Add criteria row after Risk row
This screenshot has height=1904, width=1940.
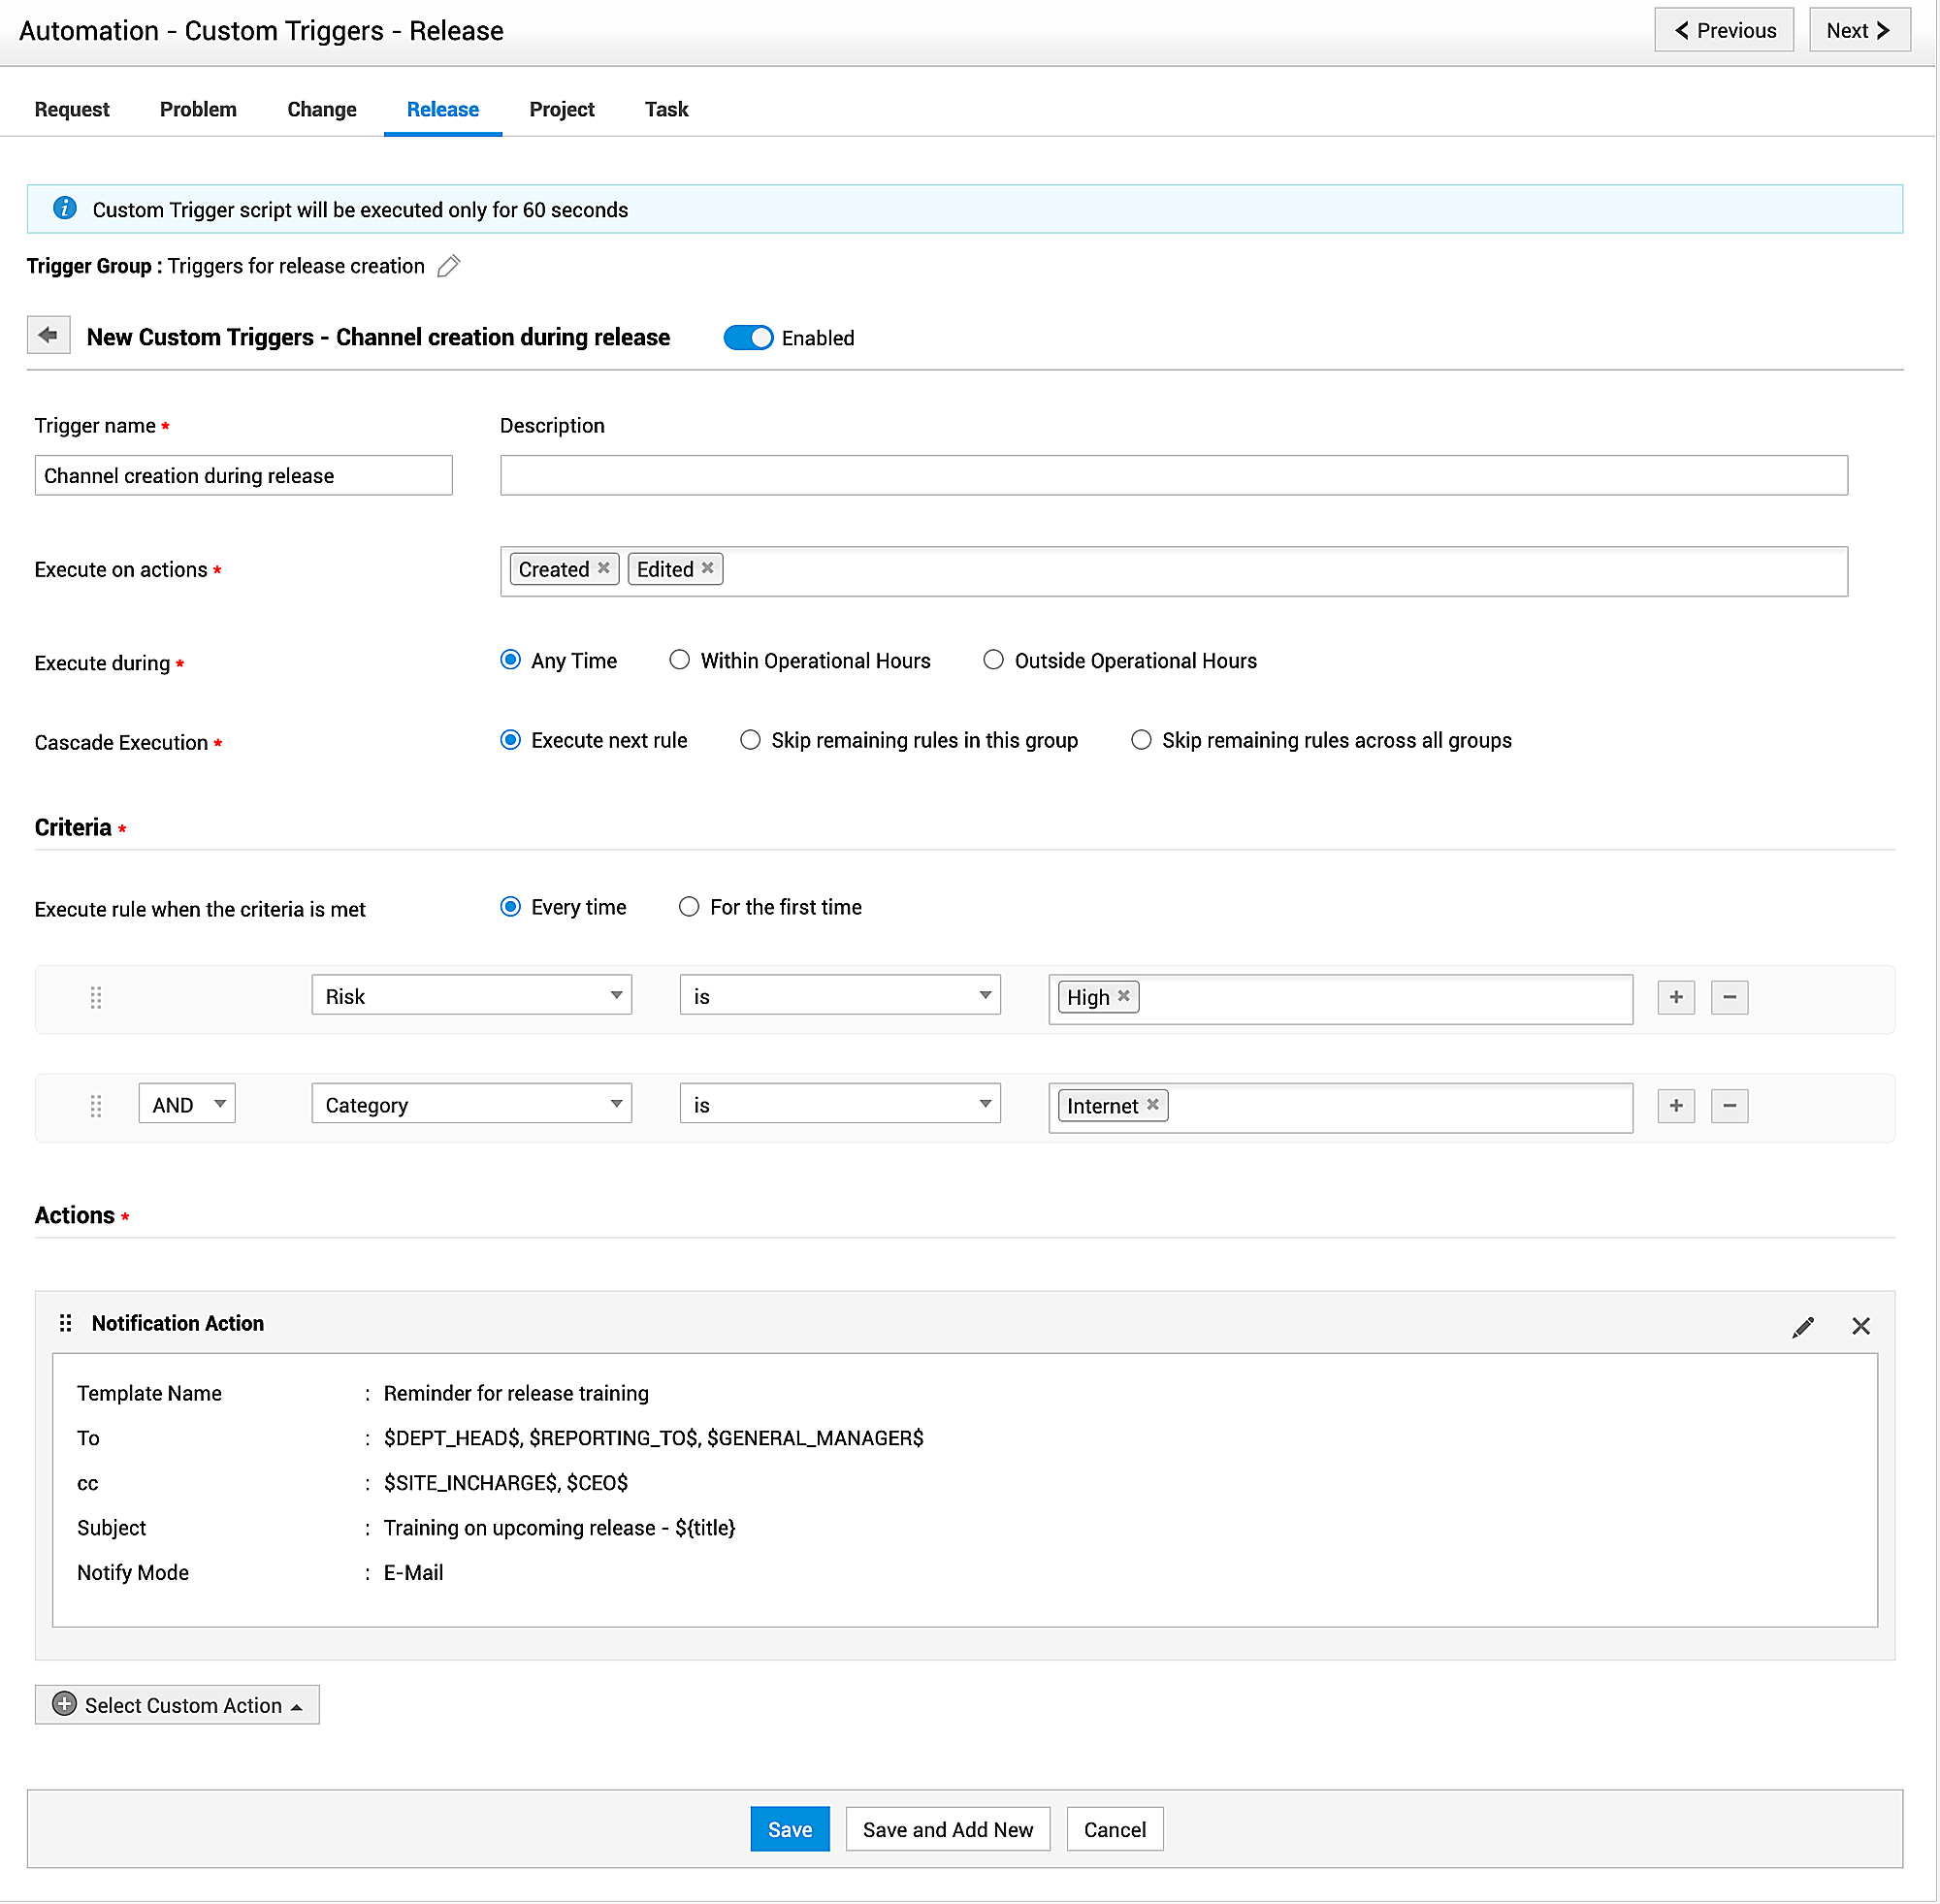coord(1676,998)
